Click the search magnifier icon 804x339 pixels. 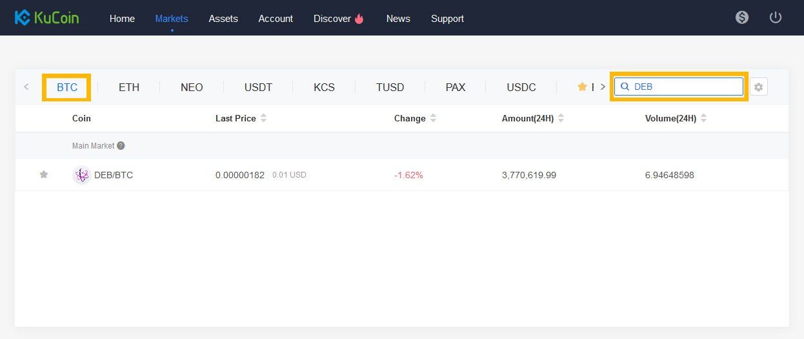click(625, 87)
